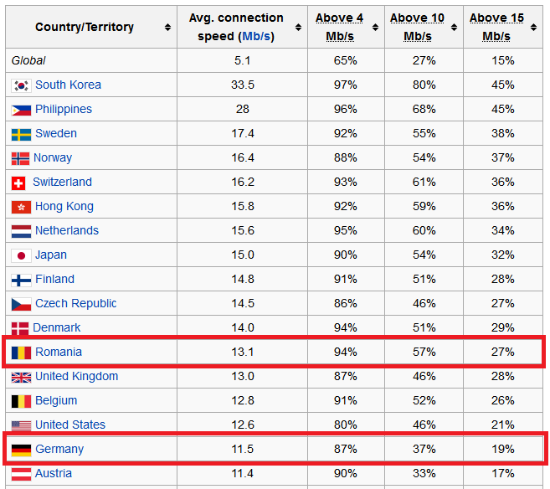550x489 pixels.
Task: Sort by Above 4 Mb/s arrows
Action: pyautogui.click(x=375, y=28)
